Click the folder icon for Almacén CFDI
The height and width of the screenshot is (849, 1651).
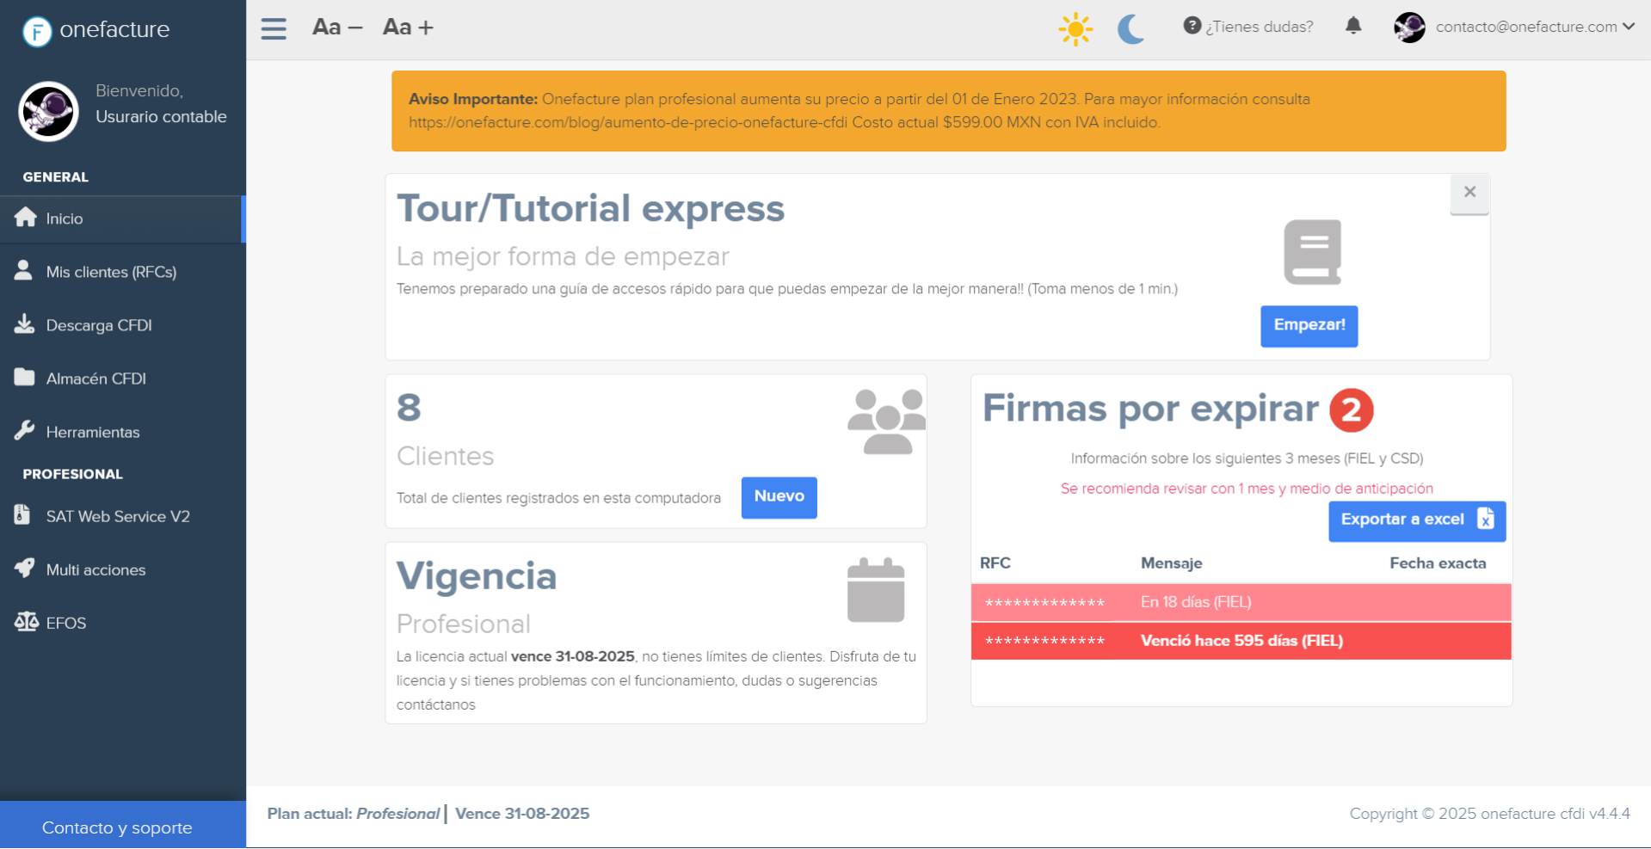click(x=25, y=377)
